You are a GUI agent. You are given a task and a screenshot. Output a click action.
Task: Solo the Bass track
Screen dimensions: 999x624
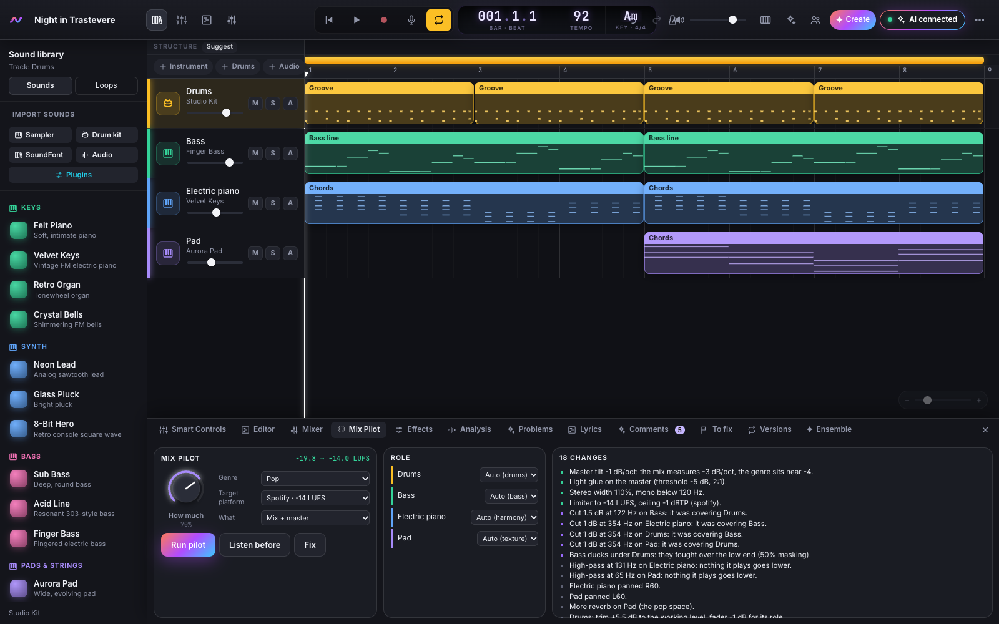[x=273, y=154]
